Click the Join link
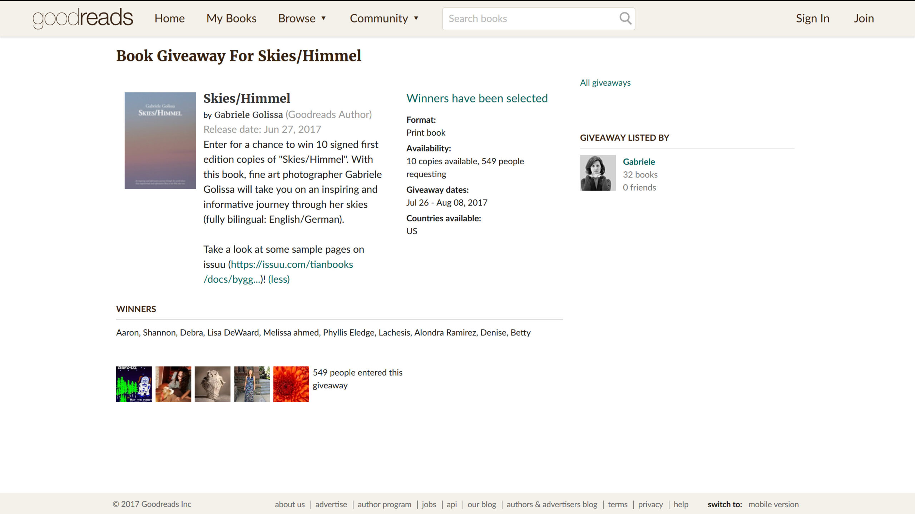 [864, 18]
